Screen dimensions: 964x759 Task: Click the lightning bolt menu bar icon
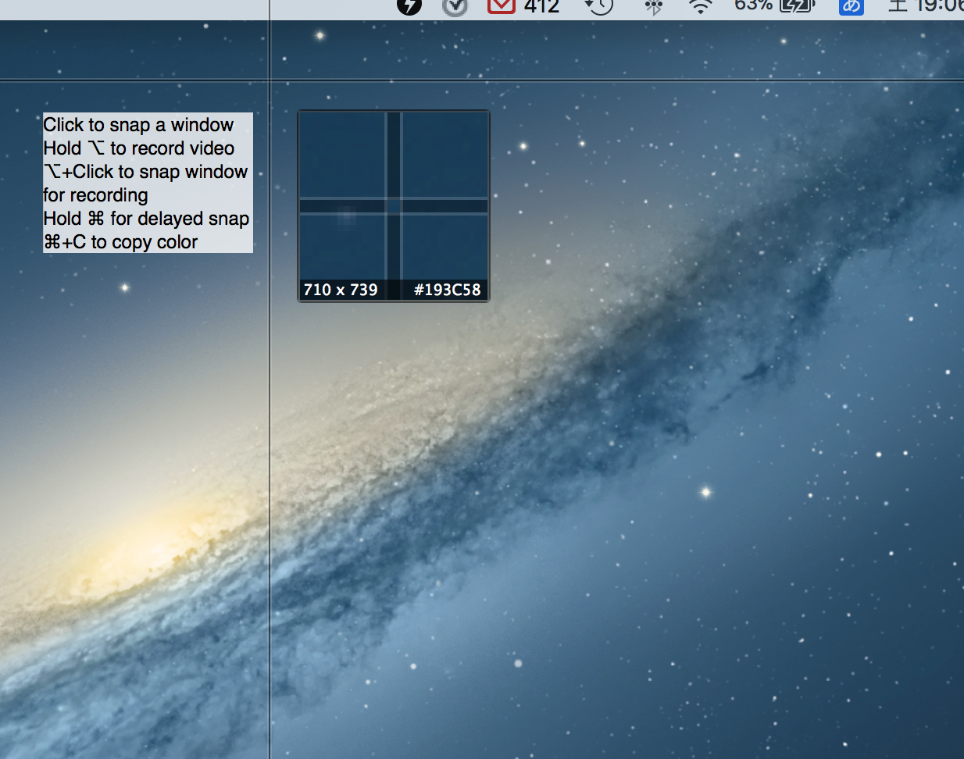409,6
